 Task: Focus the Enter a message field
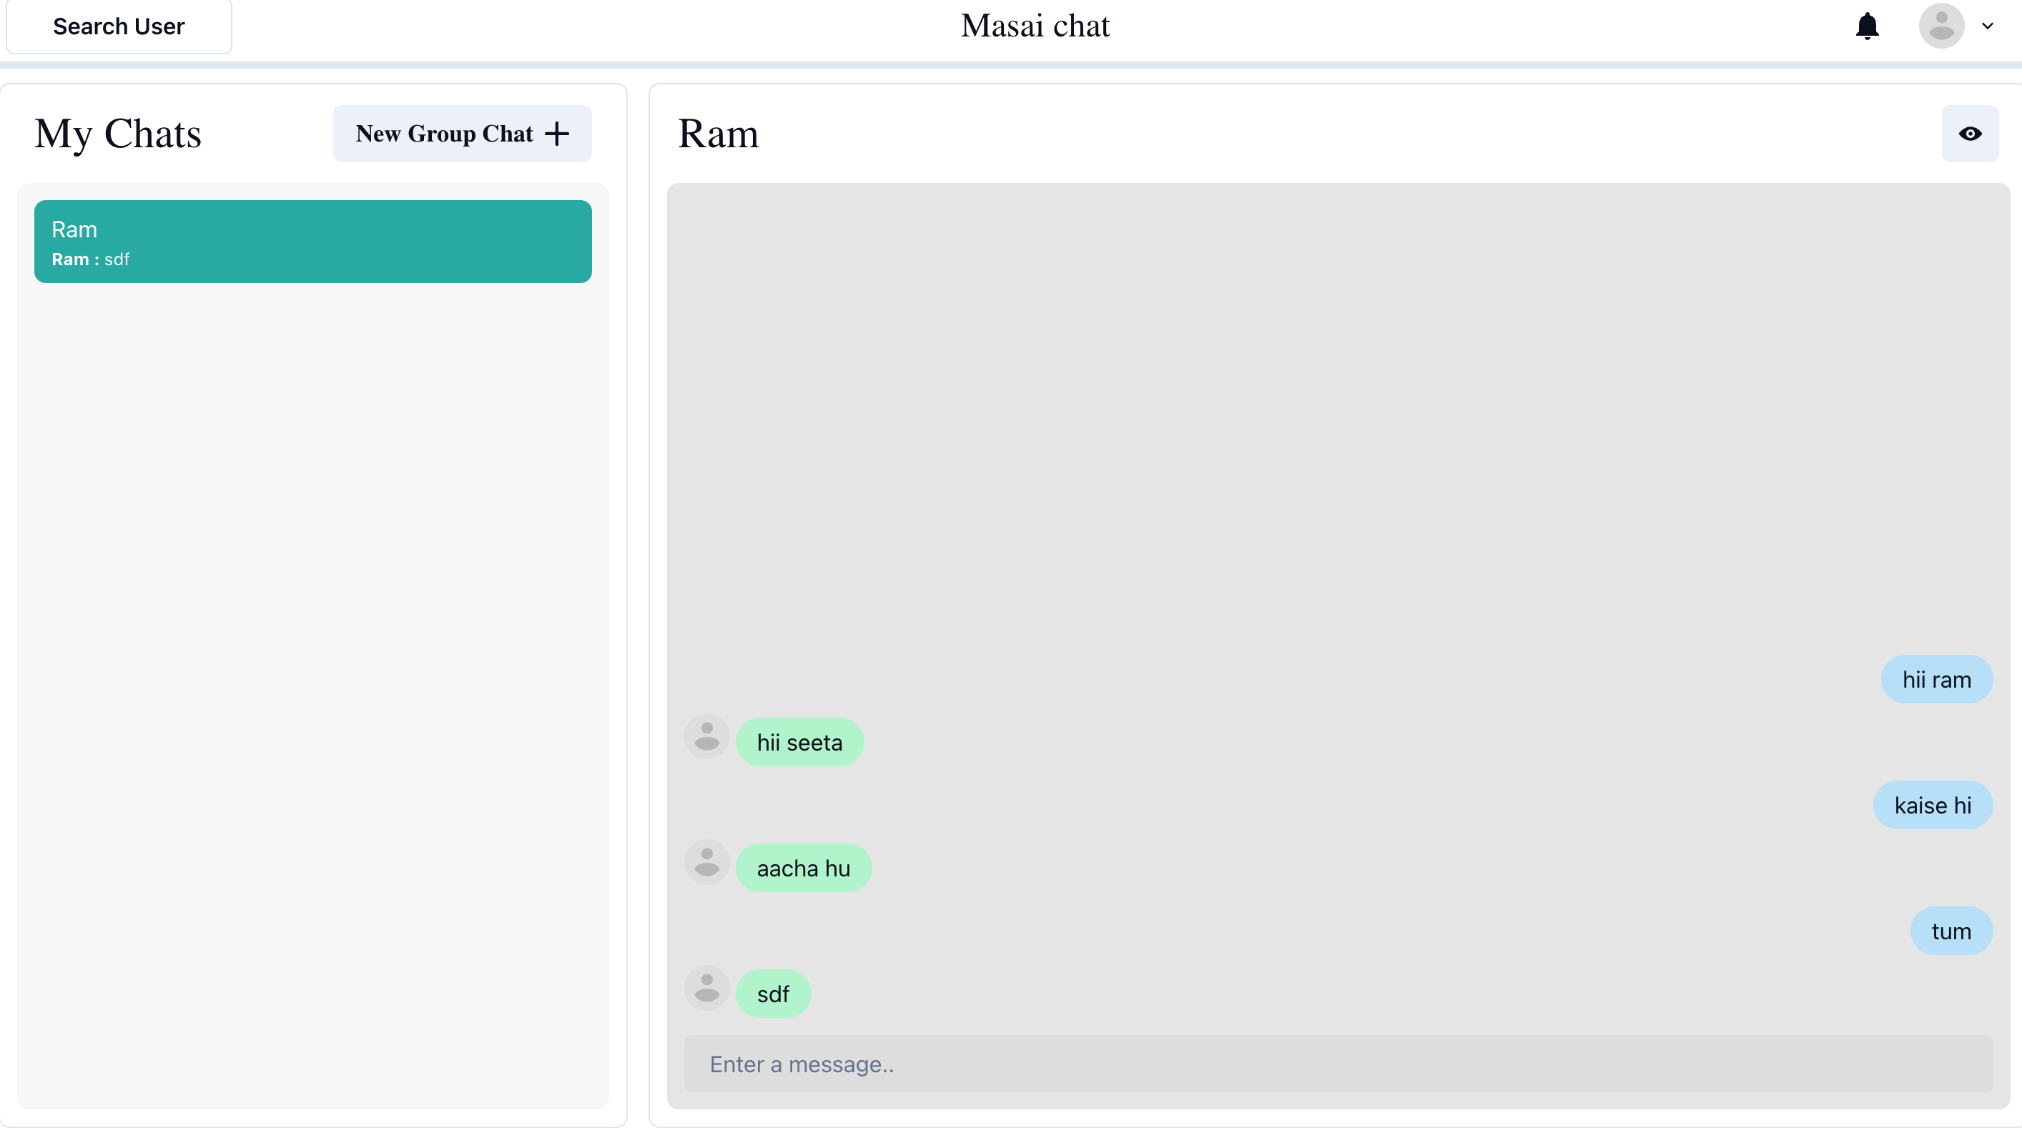[x=1338, y=1064]
